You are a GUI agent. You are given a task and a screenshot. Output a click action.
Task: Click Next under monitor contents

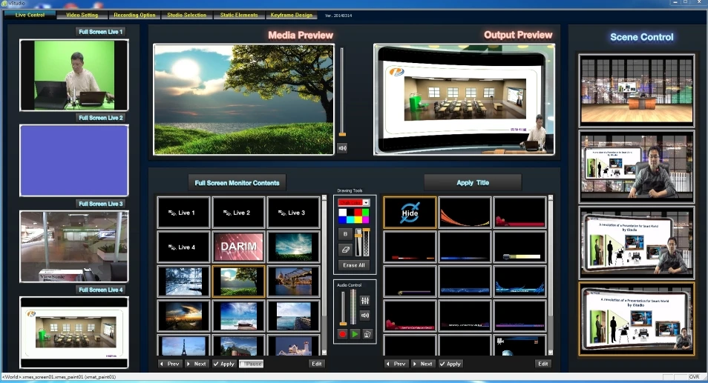[197, 364]
